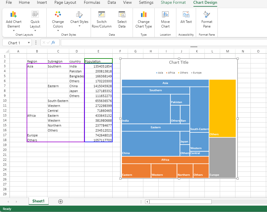Click the Add Chart Element icon

pos(14,14)
